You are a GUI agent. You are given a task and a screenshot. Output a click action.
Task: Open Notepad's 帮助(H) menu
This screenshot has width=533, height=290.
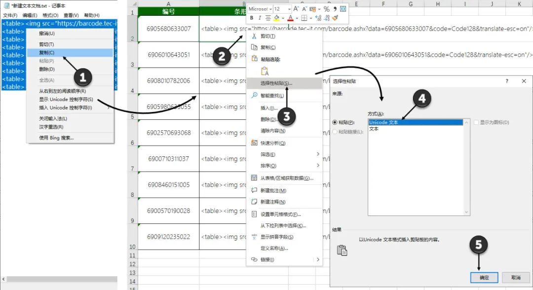pos(92,15)
